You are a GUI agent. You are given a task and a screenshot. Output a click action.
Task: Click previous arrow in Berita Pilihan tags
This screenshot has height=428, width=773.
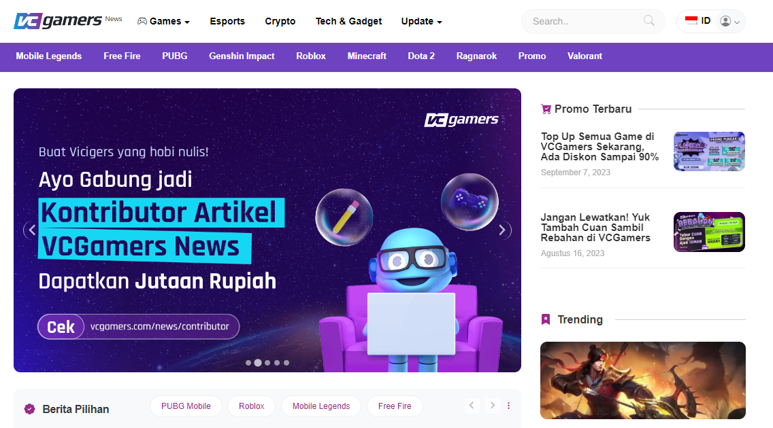(x=472, y=406)
